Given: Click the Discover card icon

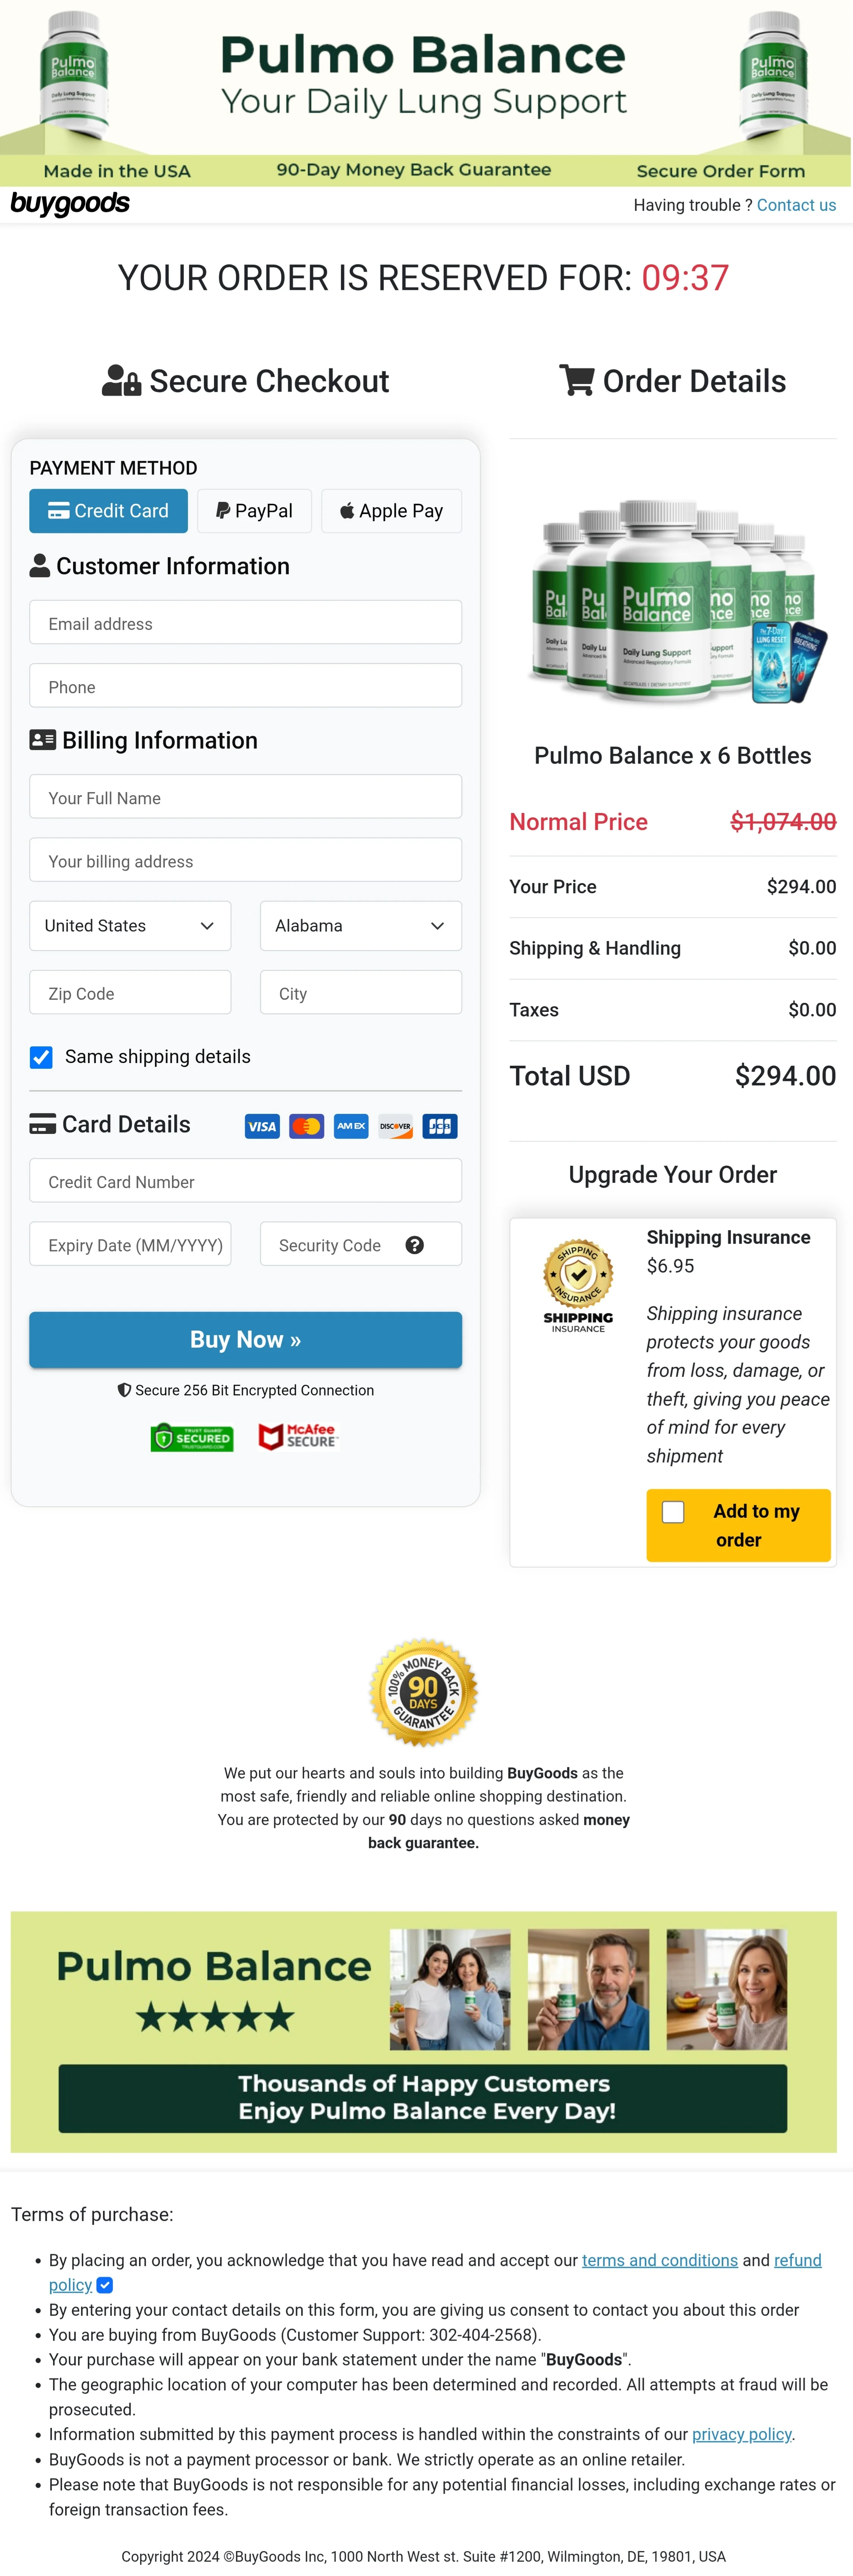Looking at the screenshot, I should (x=395, y=1126).
